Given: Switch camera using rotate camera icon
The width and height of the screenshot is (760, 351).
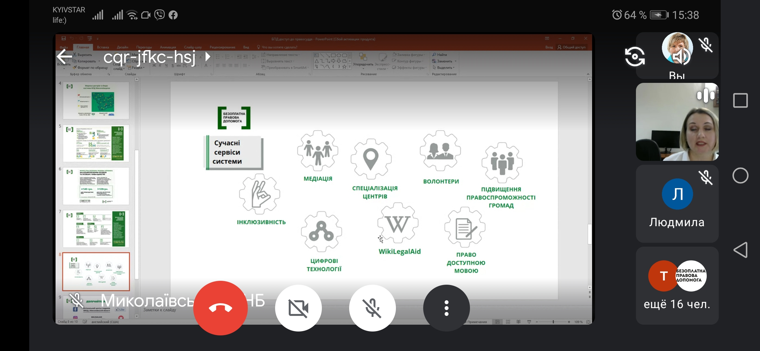Looking at the screenshot, I should 635,57.
